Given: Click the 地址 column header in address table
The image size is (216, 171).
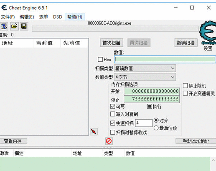Looking at the screenshot, I should tap(87, 153).
